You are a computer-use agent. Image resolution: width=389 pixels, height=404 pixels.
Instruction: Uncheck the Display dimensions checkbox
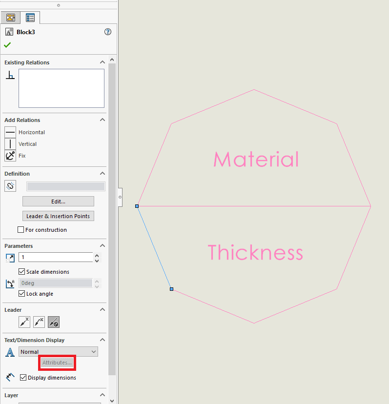[23, 378]
